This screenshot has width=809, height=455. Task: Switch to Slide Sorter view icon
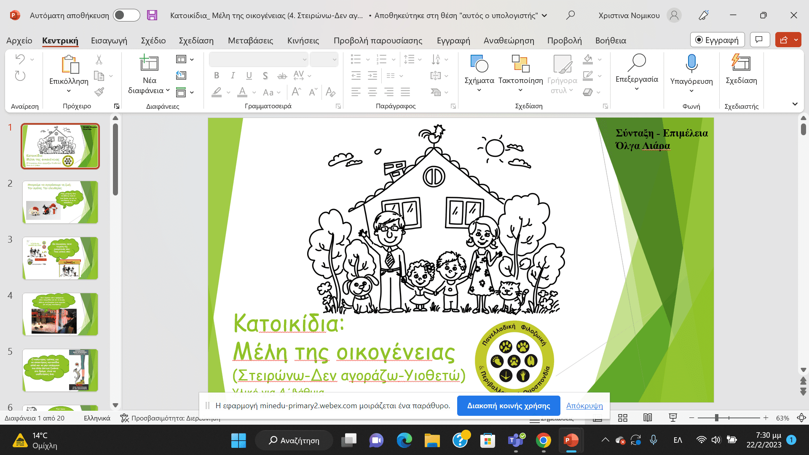pyautogui.click(x=623, y=418)
